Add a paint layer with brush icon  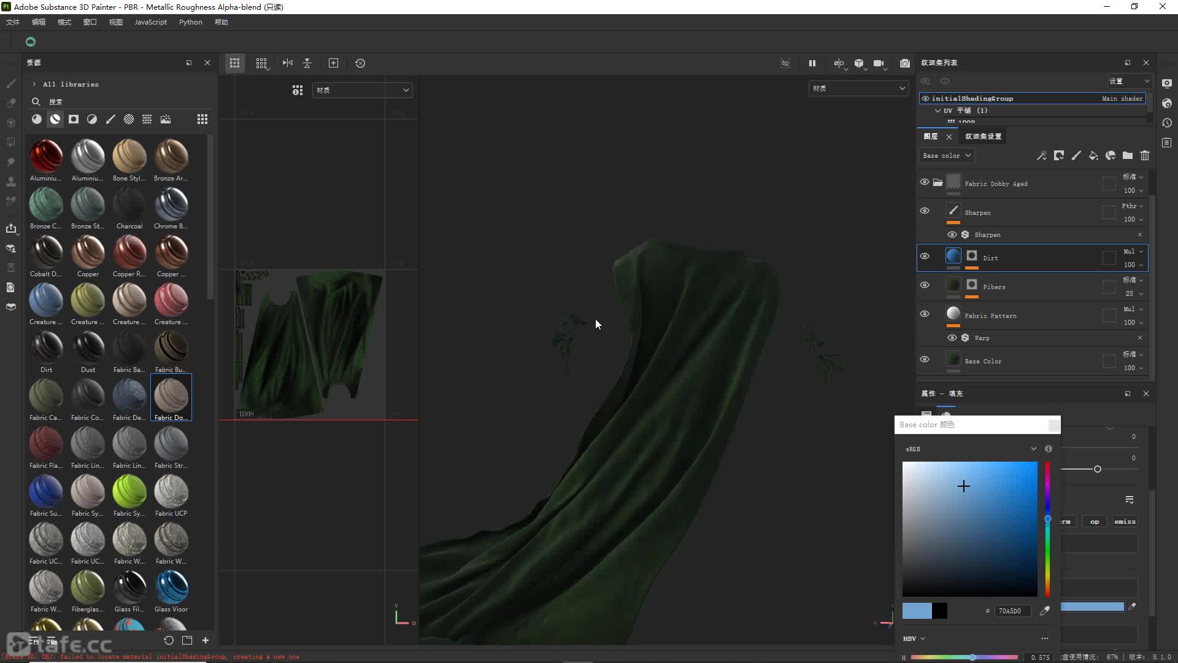tap(1076, 155)
